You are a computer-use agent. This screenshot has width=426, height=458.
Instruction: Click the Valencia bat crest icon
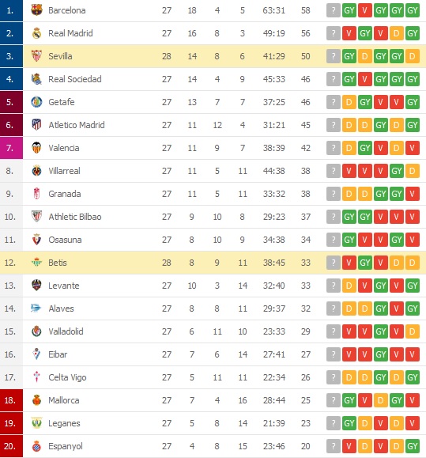point(36,148)
